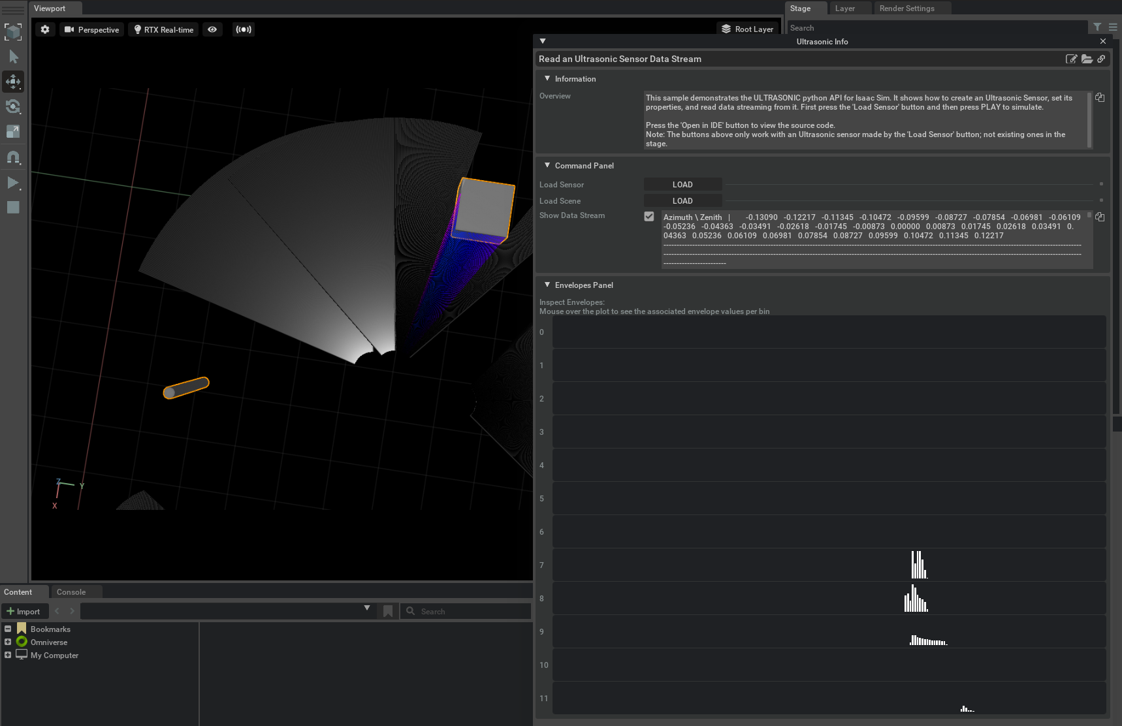Viewport: 1122px width, 726px height.
Task: Open the Stage filter funnel
Action: click(x=1097, y=27)
